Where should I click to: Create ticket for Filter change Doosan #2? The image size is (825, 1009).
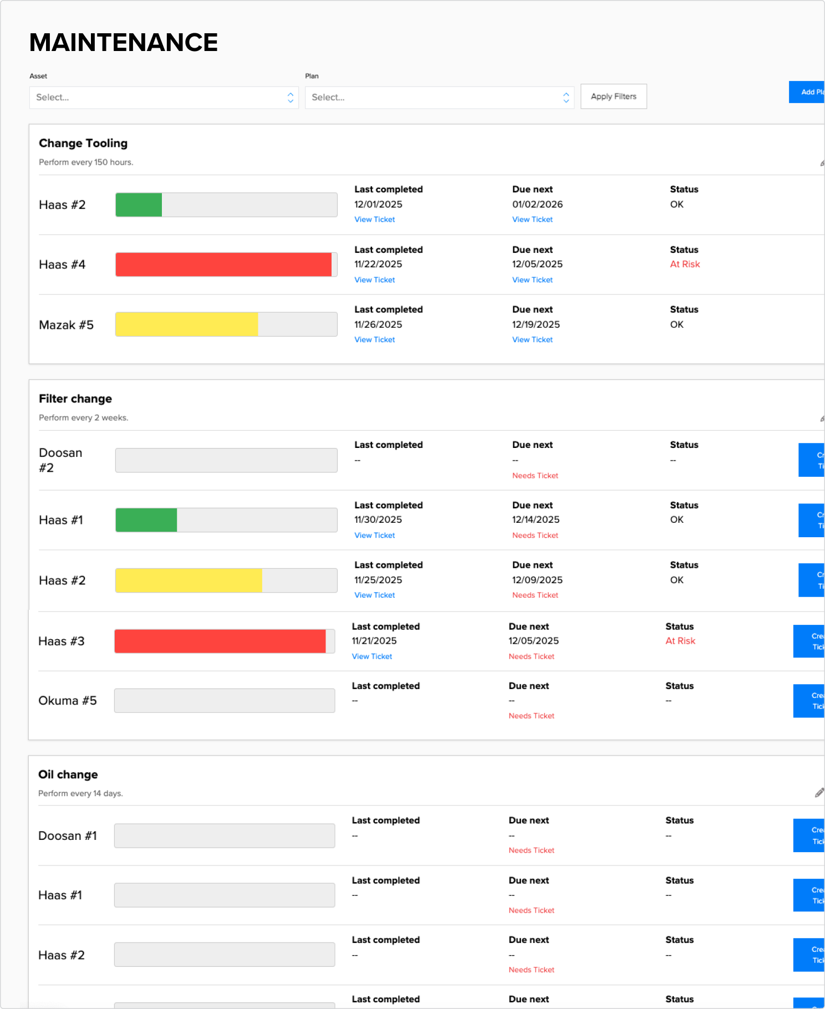pyautogui.click(x=812, y=460)
